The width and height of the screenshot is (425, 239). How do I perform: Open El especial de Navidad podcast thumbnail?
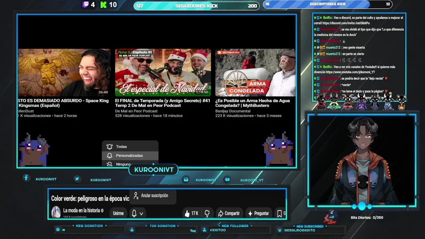tap(163, 72)
